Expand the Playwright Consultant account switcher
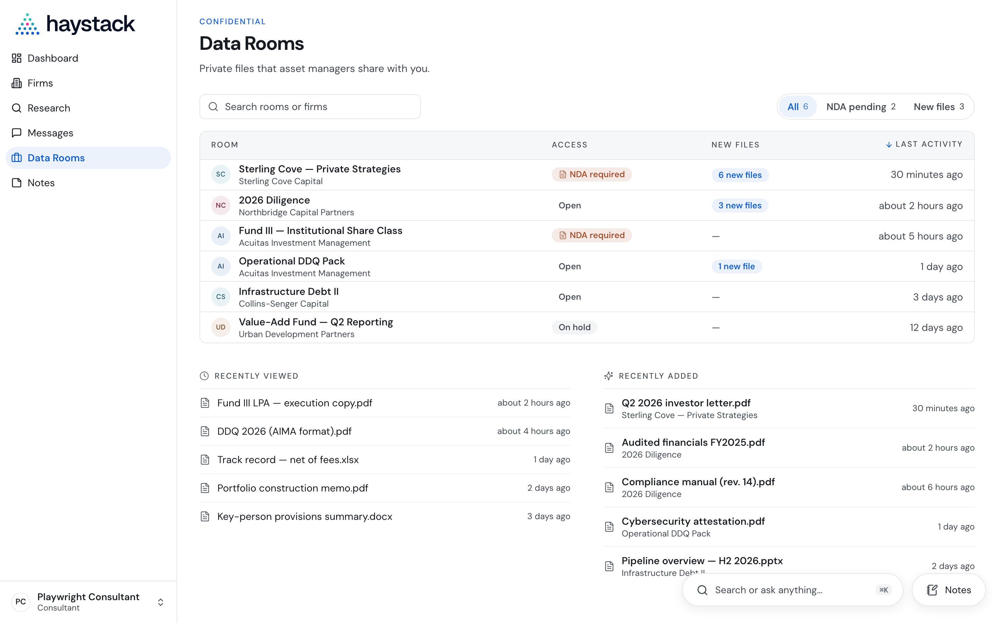This screenshot has width=997, height=623. [x=161, y=602]
